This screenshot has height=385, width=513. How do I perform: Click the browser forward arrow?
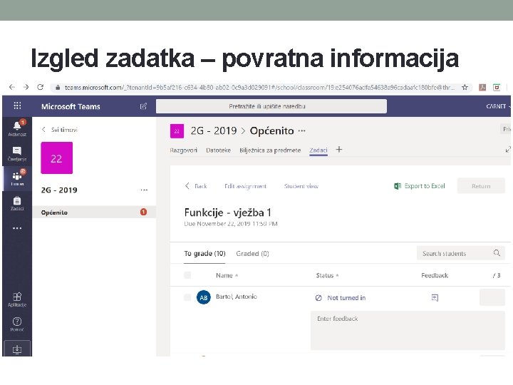click(x=26, y=87)
